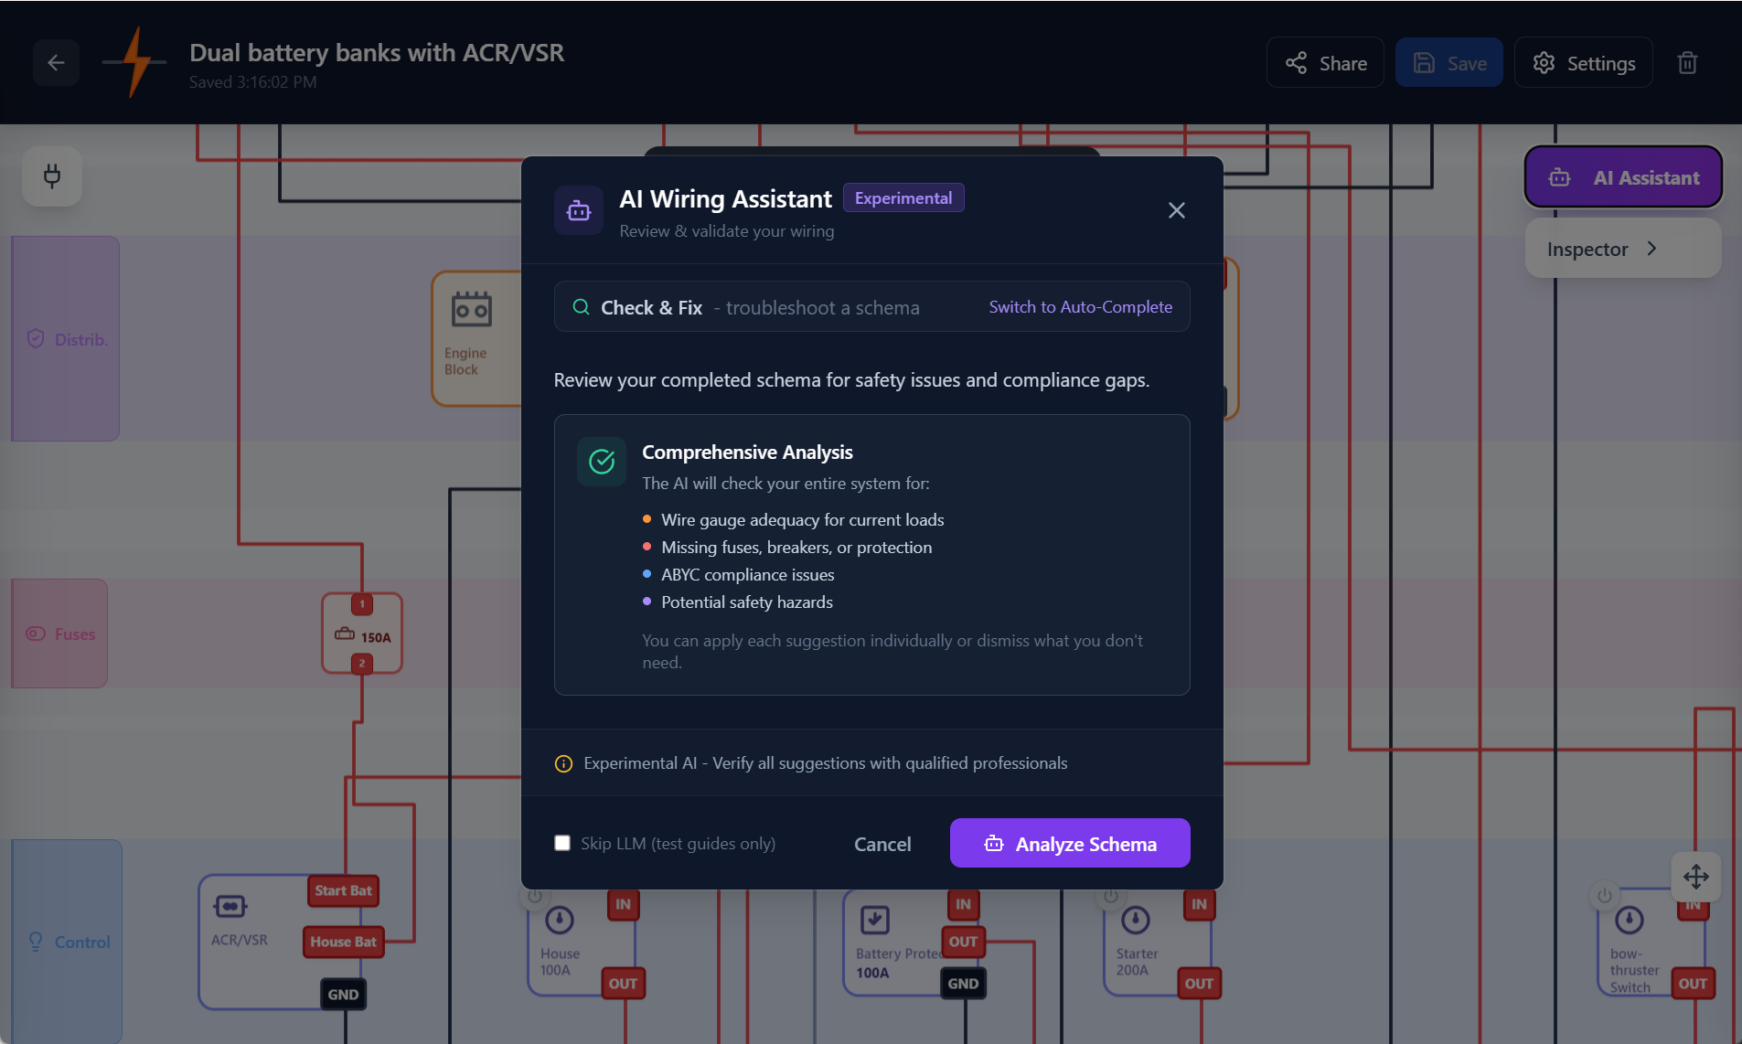Click the eye icon on the Fuses panel
Screen dimensions: 1742x1044
pyautogui.click(x=35, y=633)
